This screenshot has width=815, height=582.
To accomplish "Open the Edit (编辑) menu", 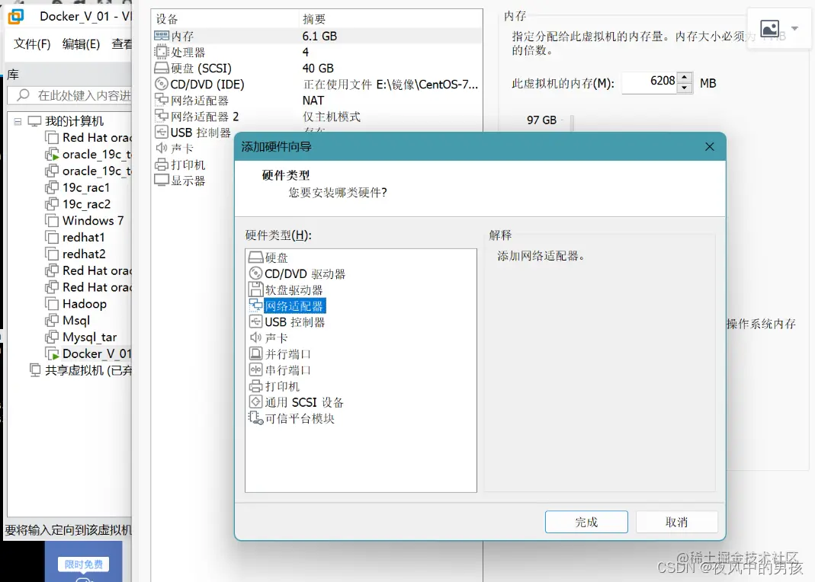I will 81,44.
